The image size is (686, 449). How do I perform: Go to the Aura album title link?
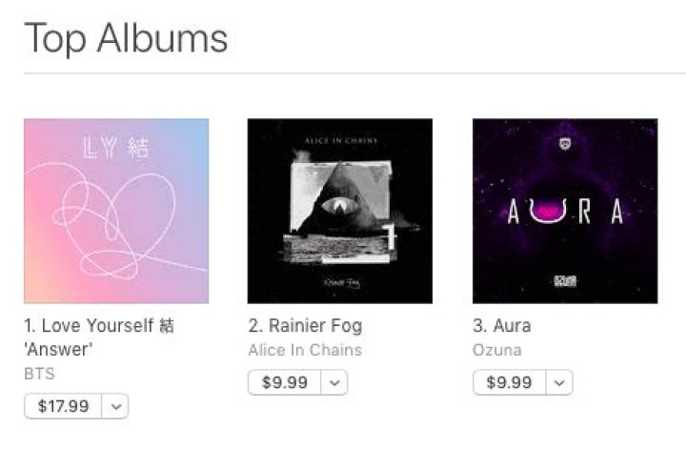tap(502, 326)
